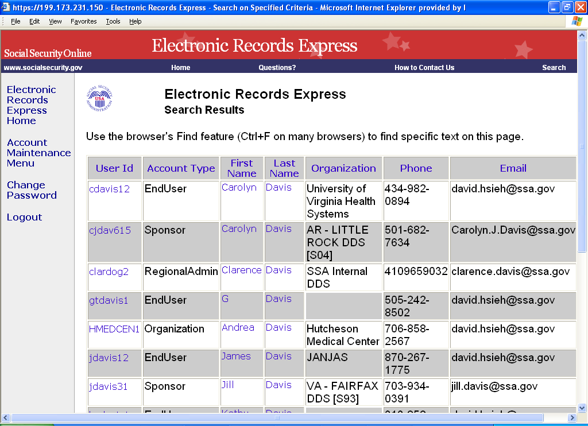Click first name Andrea
Viewport: 588px width, 426px height.
(238, 327)
